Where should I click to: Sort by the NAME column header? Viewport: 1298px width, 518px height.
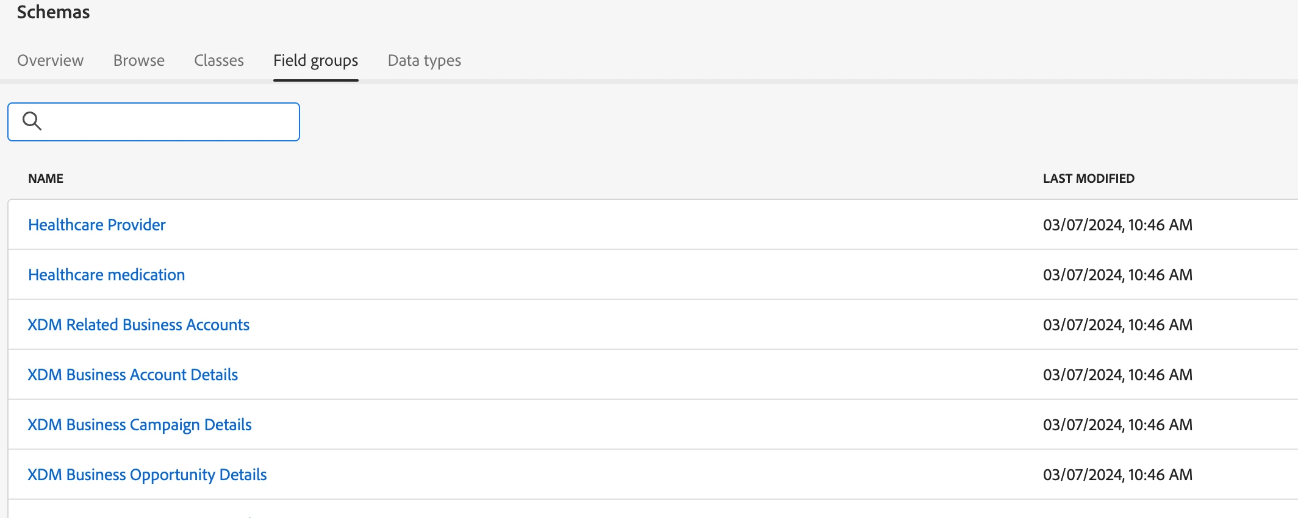point(46,179)
